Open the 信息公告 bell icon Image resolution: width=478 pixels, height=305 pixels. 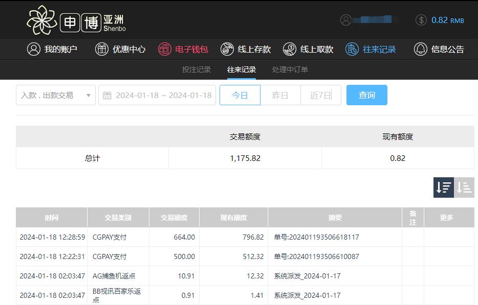coord(420,49)
